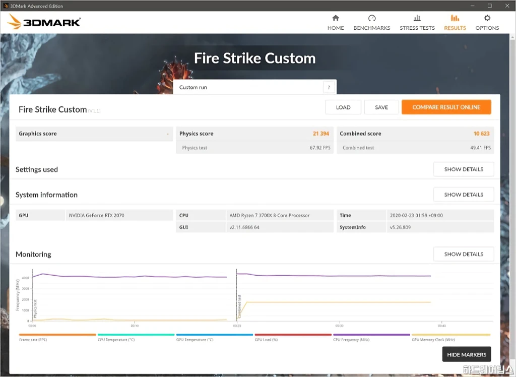
Task: Click the Custom run name field
Action: pyautogui.click(x=248, y=87)
